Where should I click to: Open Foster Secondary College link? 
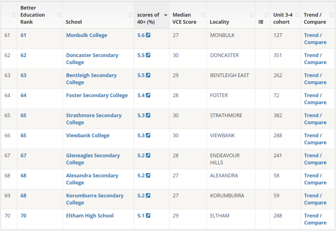coord(97,95)
